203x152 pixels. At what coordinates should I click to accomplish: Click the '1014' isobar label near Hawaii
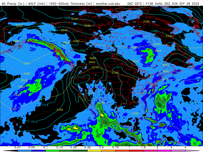coord(34,122)
